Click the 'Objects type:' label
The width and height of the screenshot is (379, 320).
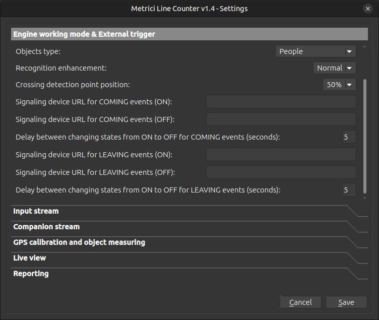pyautogui.click(x=38, y=51)
